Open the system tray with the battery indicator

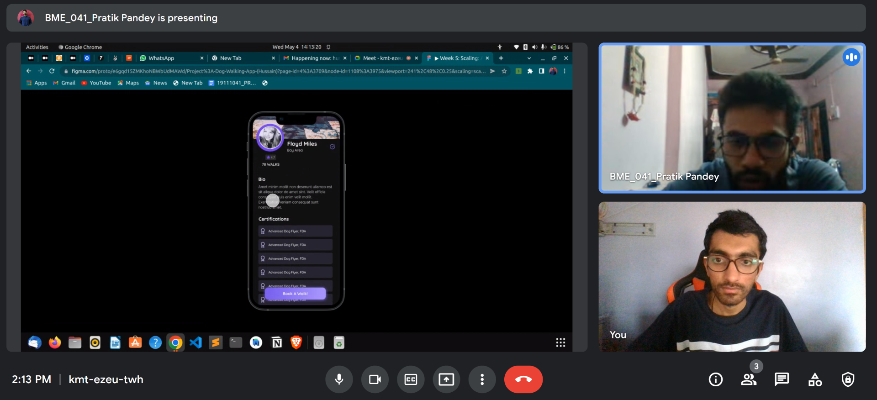(541, 47)
